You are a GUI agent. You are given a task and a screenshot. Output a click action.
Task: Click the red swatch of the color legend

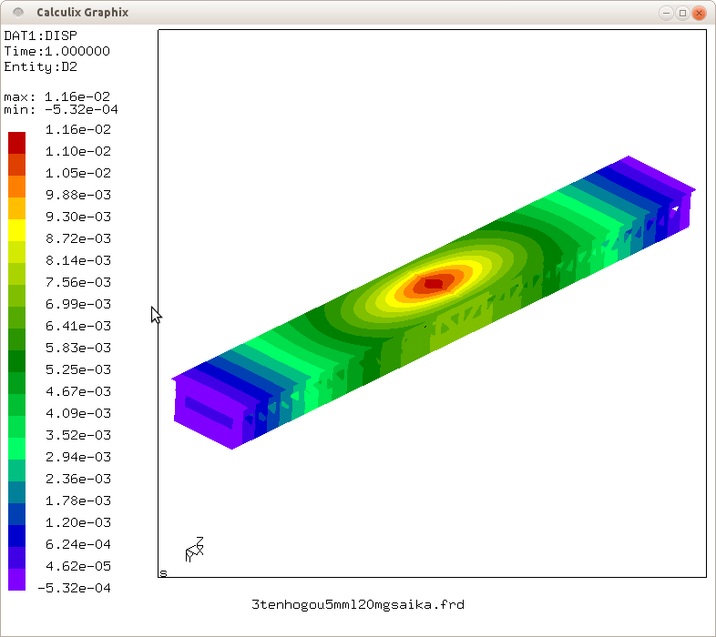(x=17, y=143)
